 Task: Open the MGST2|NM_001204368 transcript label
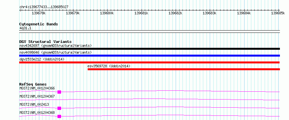37,113
